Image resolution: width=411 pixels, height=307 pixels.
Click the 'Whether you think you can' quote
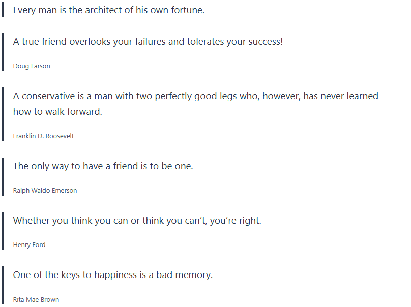tap(137, 221)
